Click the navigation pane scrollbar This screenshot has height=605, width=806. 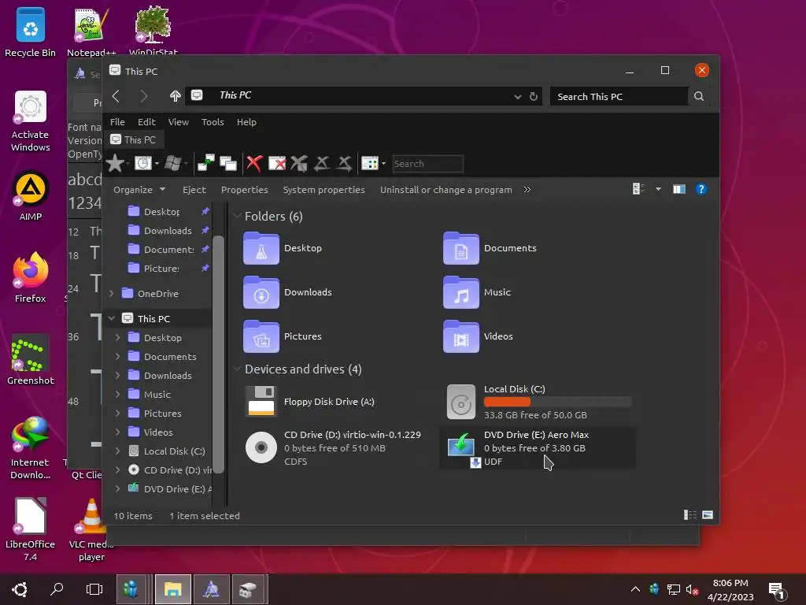218,354
